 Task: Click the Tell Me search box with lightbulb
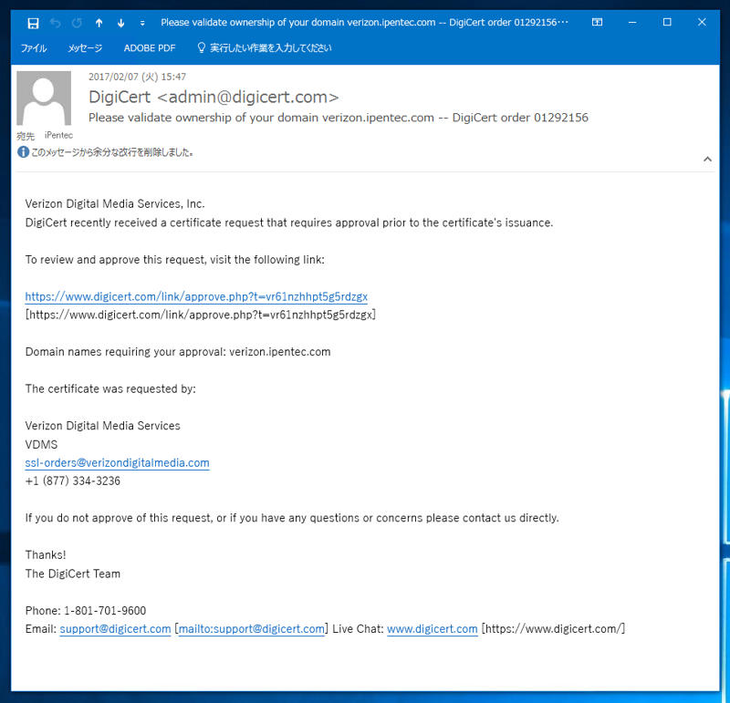click(265, 48)
